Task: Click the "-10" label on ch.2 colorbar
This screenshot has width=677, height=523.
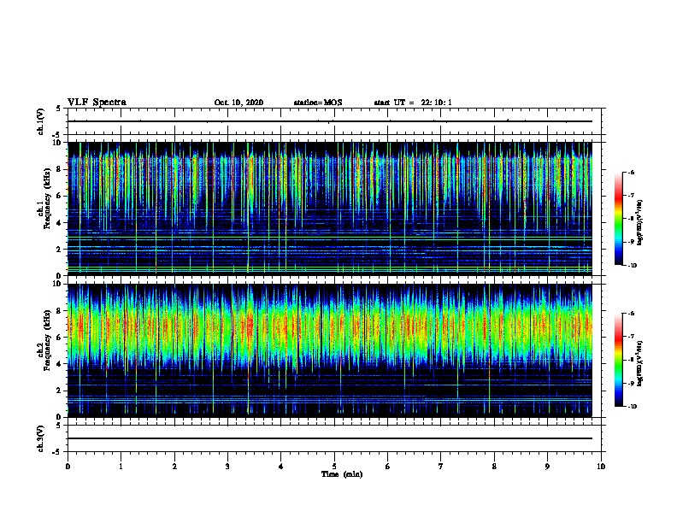Action: pyautogui.click(x=633, y=407)
